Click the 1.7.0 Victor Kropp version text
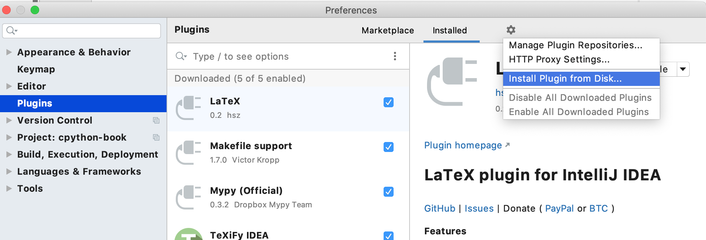Image resolution: width=706 pixels, height=240 pixels. [244, 160]
